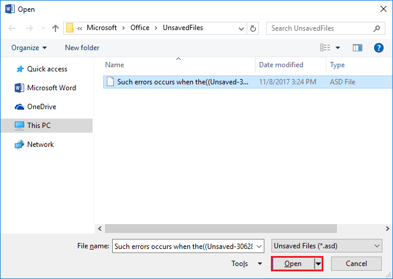Image resolution: width=393 pixels, height=279 pixels.
Task: Click the Back navigation arrow
Action: click(12, 28)
